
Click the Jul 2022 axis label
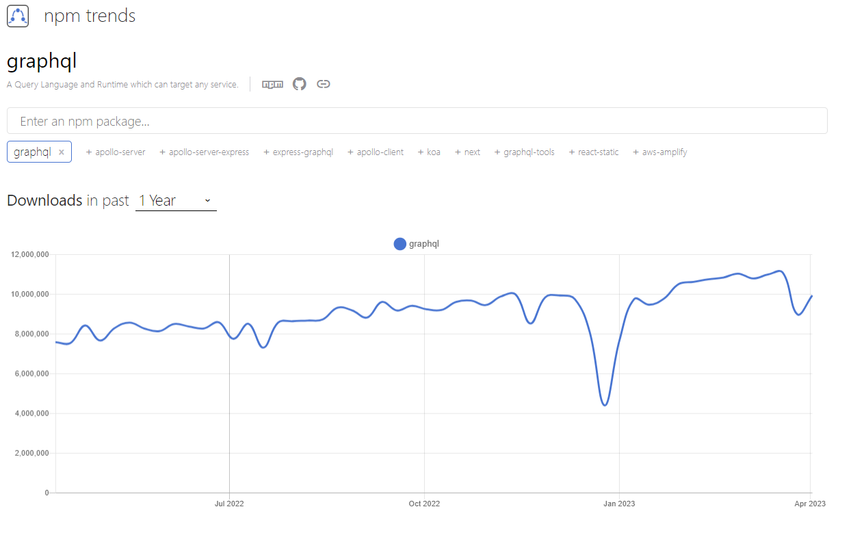tap(229, 504)
